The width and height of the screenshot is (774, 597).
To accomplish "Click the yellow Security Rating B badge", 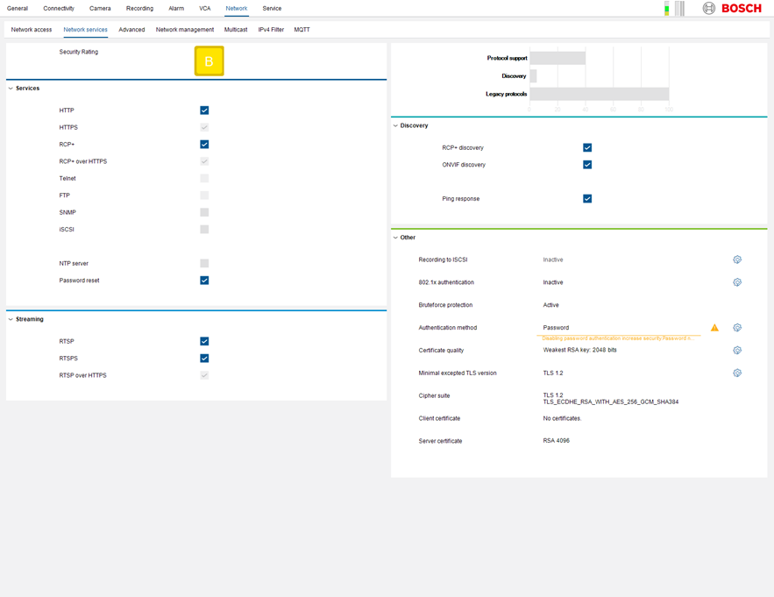I will (209, 61).
